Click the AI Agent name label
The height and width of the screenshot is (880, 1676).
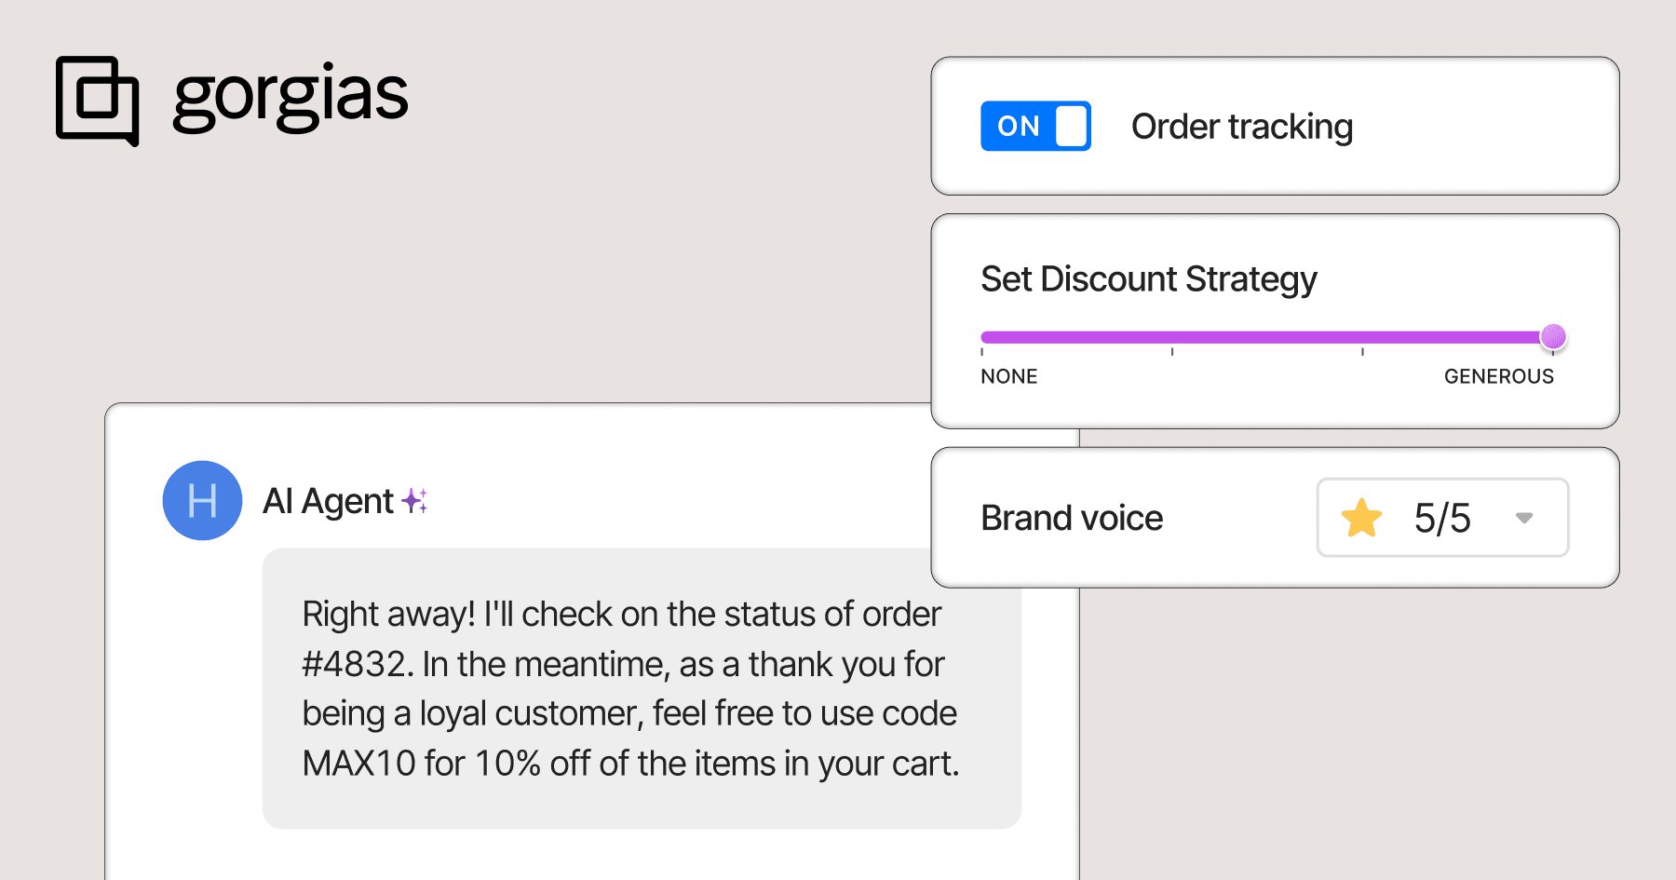(x=328, y=501)
